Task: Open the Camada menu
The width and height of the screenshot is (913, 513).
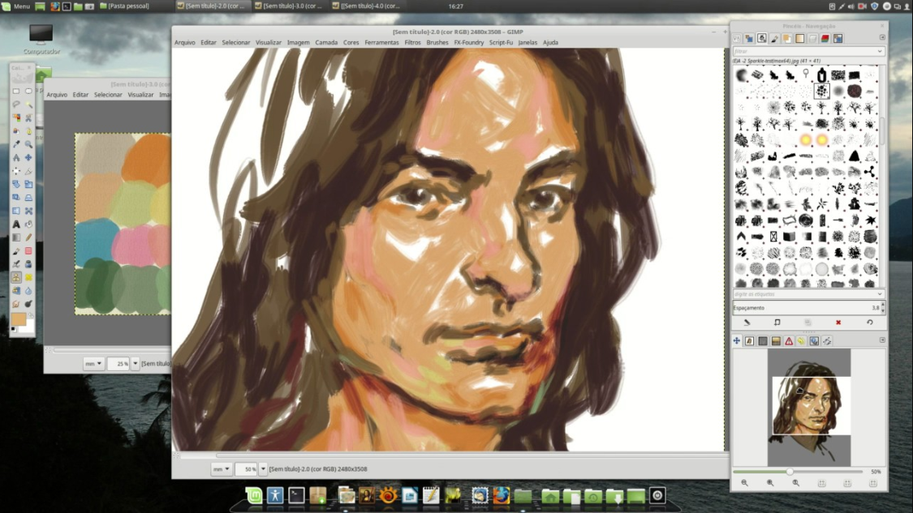Action: pyautogui.click(x=326, y=42)
